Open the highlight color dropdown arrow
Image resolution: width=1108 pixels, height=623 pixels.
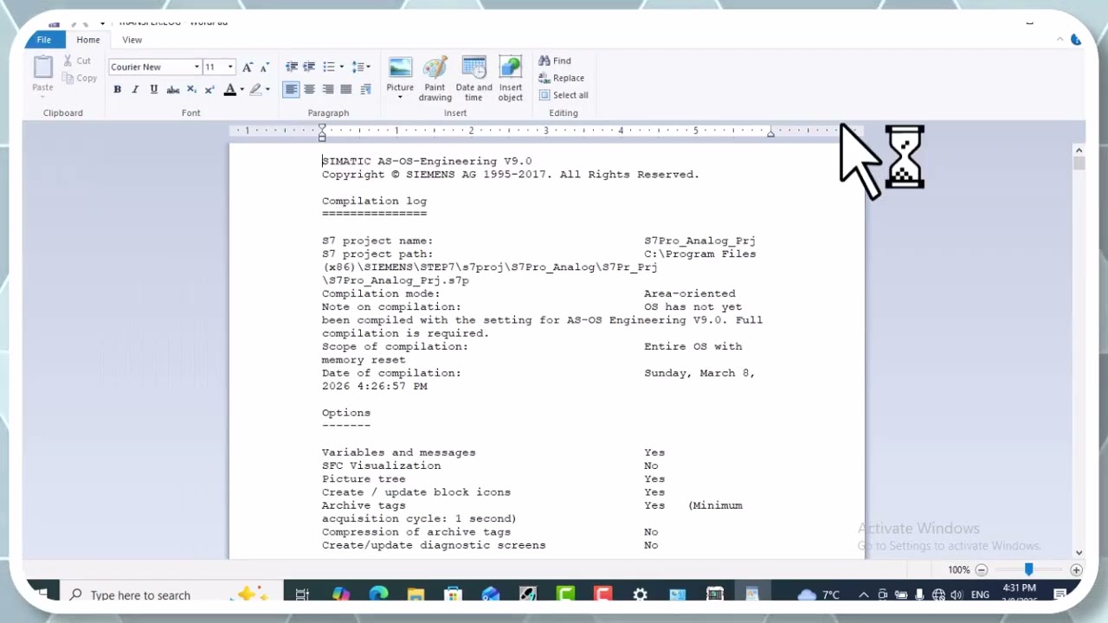(267, 89)
